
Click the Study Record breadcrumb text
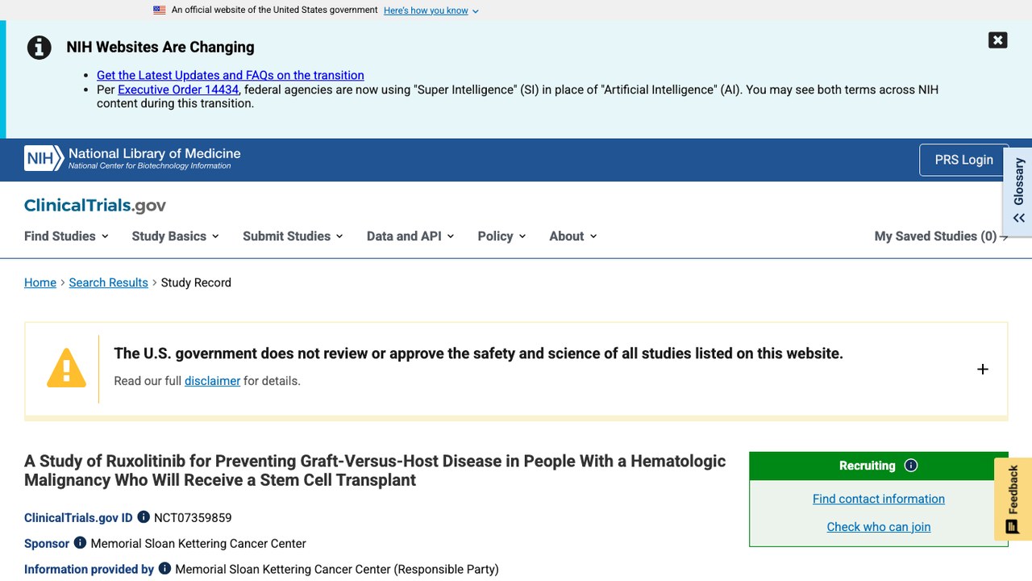(196, 282)
